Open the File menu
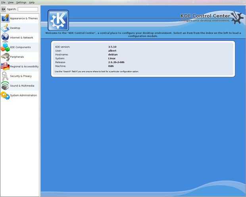The height and width of the screenshot is (197, 246). (x=3, y=2)
